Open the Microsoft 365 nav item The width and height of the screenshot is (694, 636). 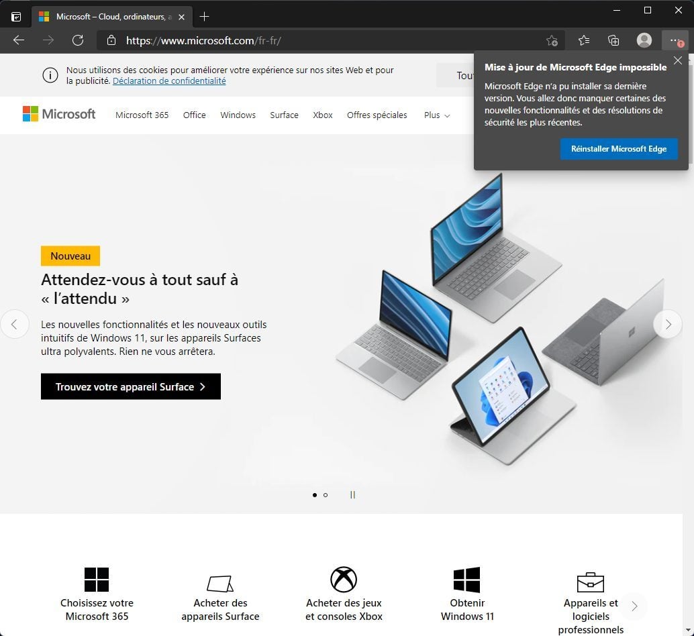point(142,115)
